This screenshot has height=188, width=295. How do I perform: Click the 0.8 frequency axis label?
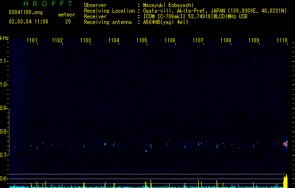tap(4, 132)
